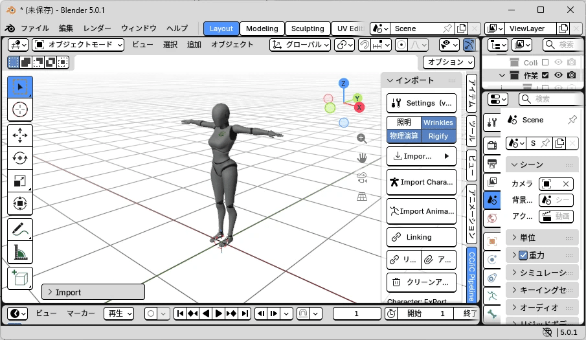Toggle the Wrinkles import option
The width and height of the screenshot is (586, 340).
[x=438, y=122]
